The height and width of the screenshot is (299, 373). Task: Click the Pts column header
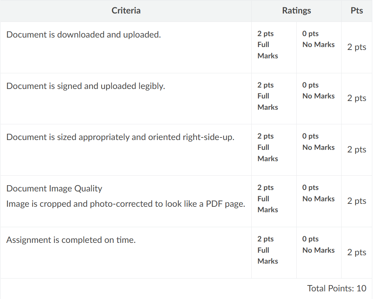pos(357,11)
